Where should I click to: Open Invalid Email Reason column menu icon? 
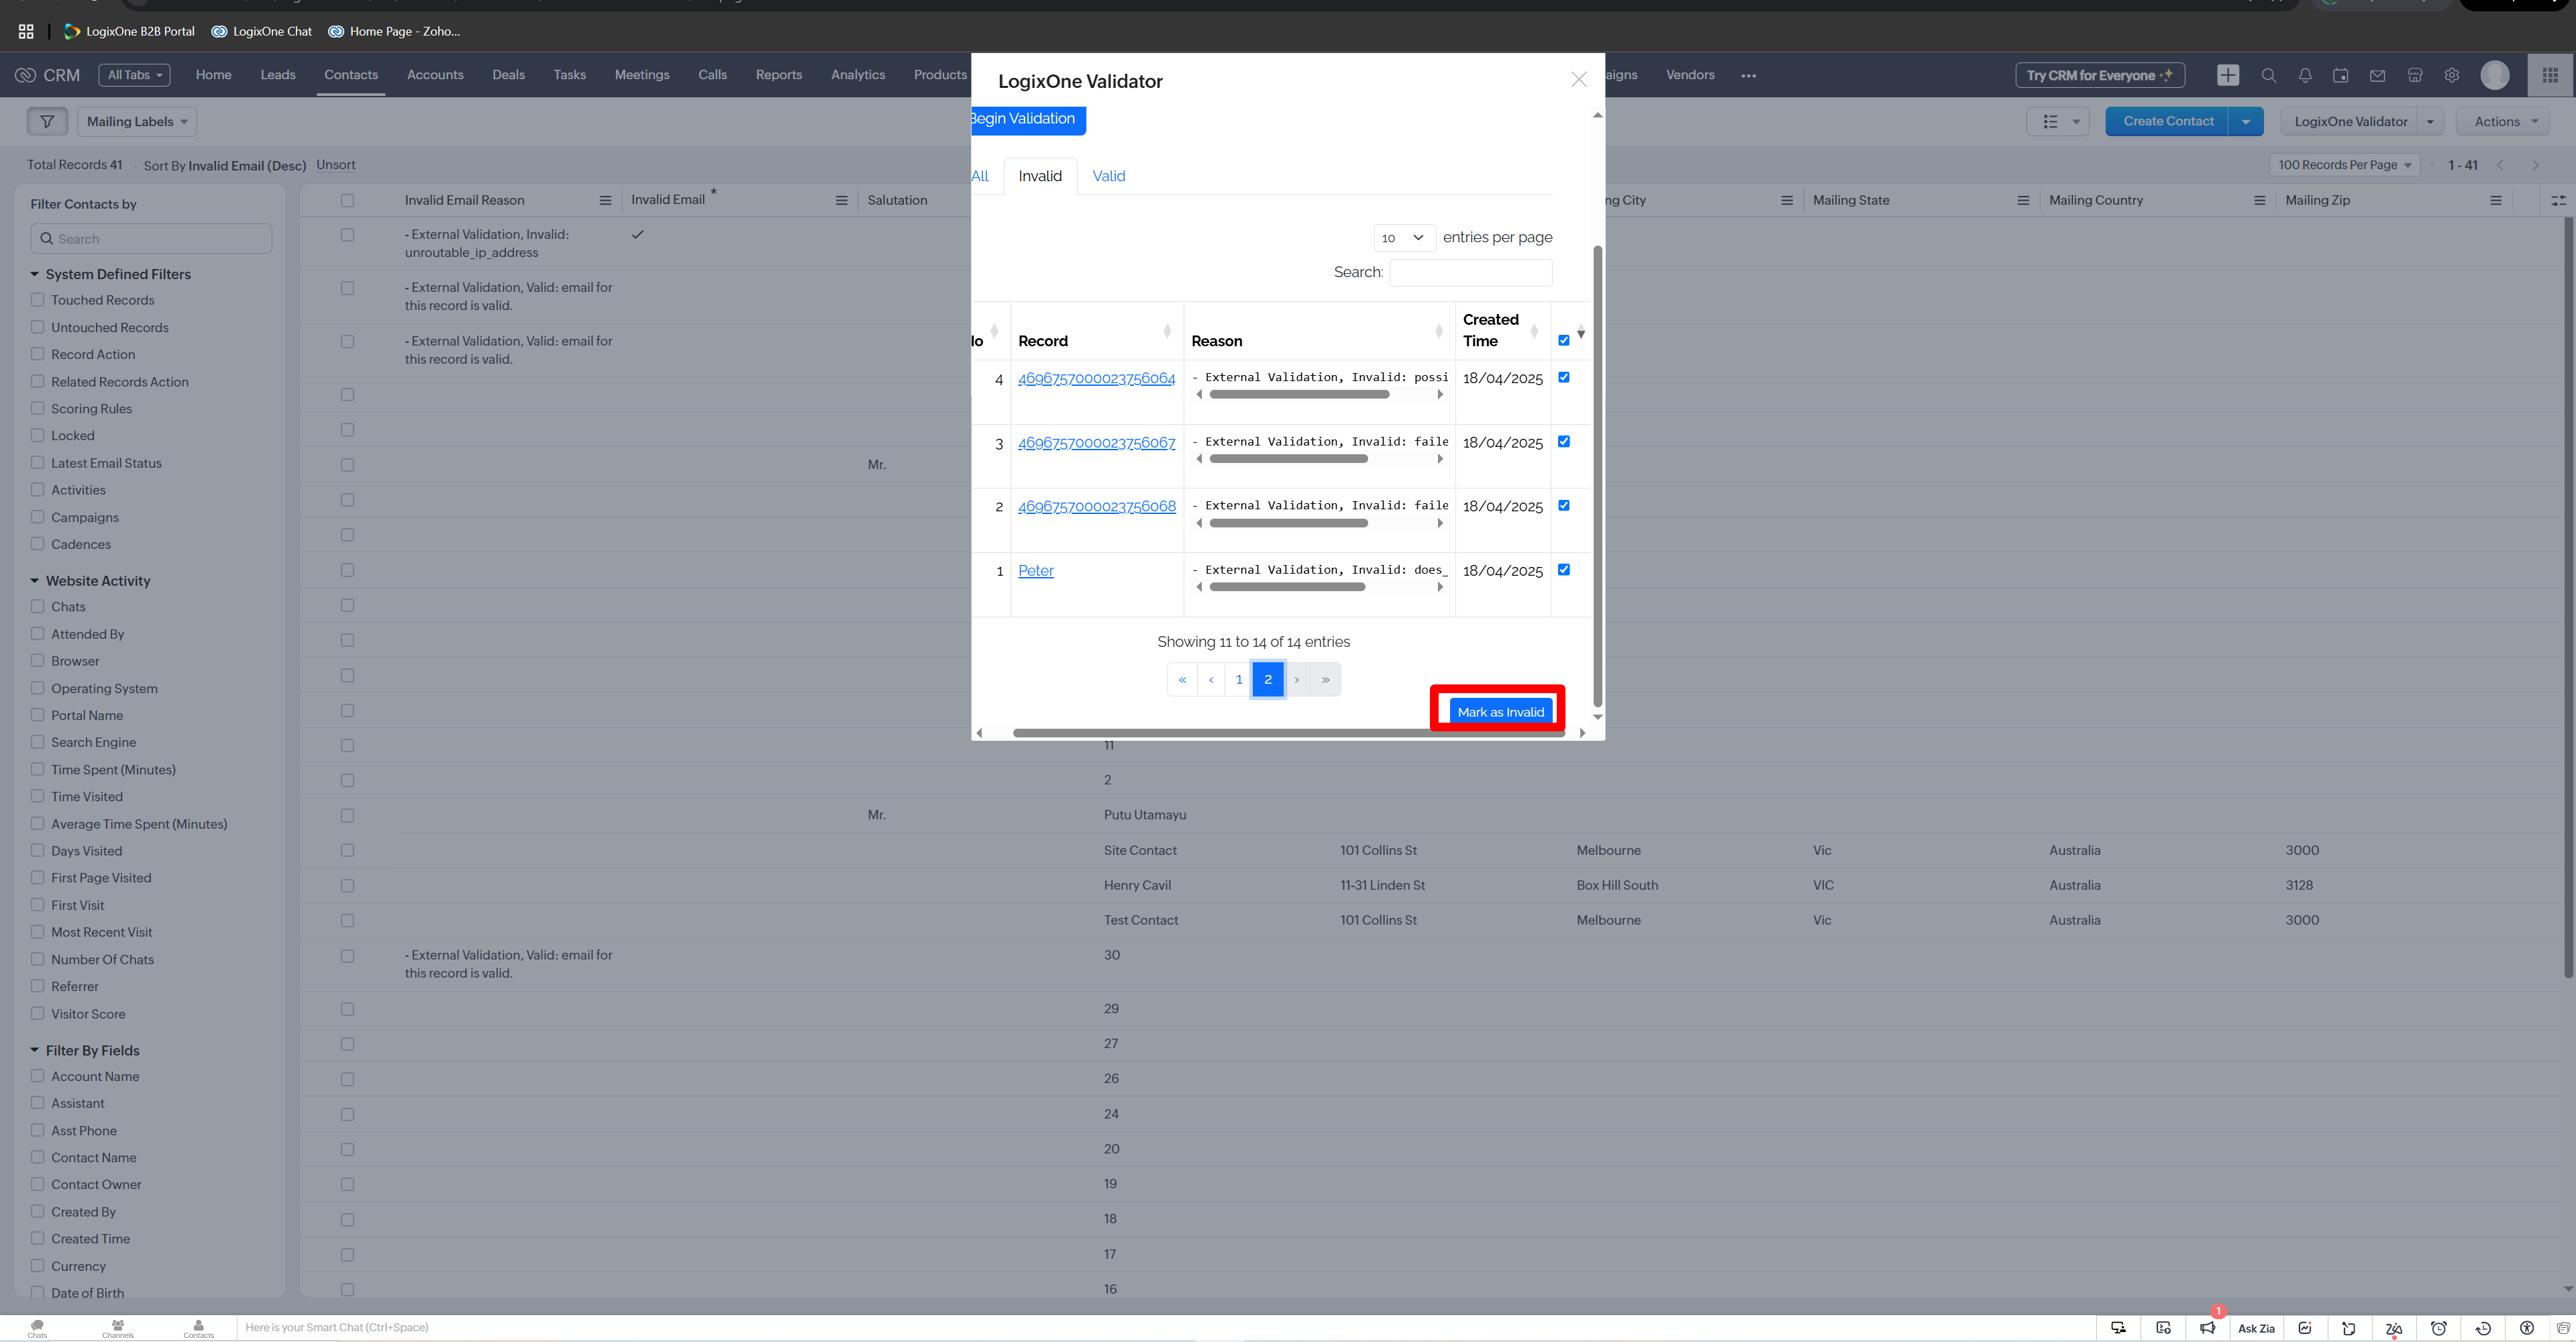point(604,200)
